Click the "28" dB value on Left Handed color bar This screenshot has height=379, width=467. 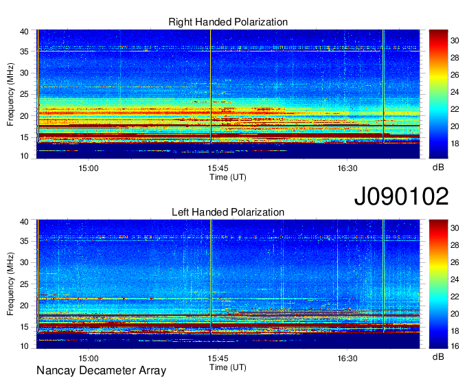pyautogui.click(x=455, y=245)
